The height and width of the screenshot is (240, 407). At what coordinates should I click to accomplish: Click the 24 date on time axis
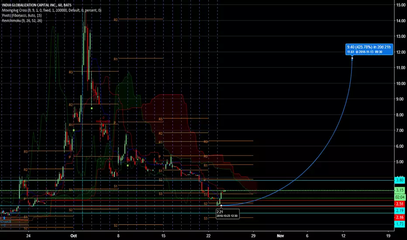tap(28, 236)
